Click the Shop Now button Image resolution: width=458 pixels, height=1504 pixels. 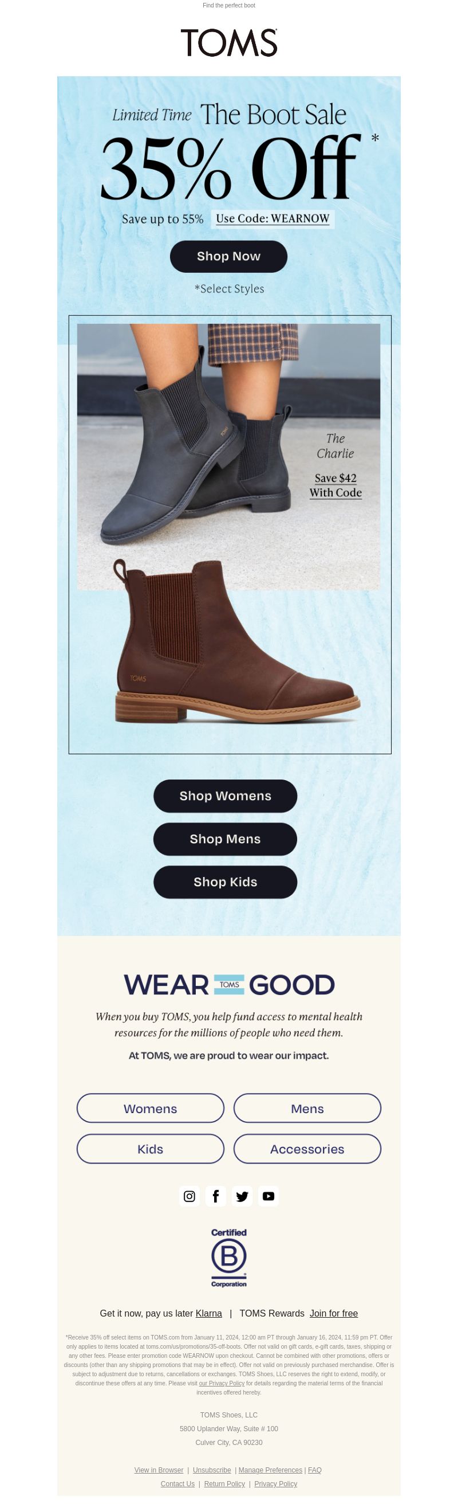228,256
